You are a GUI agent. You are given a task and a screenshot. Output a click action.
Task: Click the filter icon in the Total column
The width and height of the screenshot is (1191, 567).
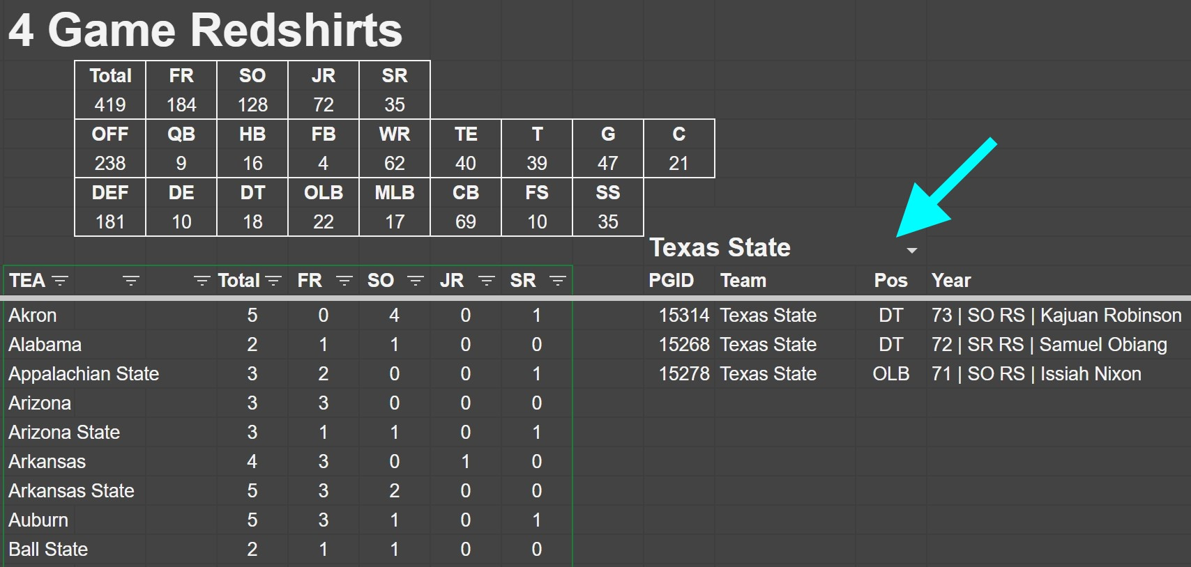(273, 281)
